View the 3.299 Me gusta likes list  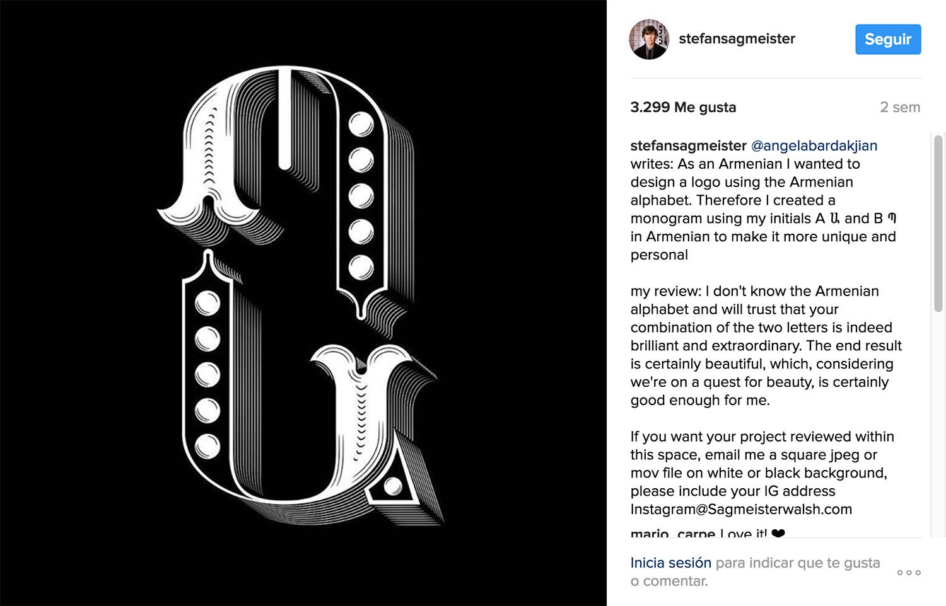[683, 107]
